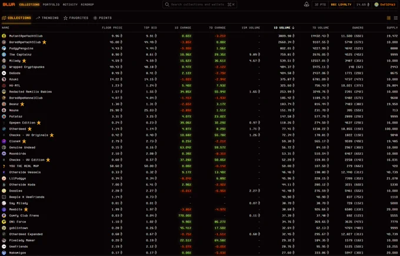Click the goblintown collection avatar
Screen dimensions: 400x256
(4, 228)
